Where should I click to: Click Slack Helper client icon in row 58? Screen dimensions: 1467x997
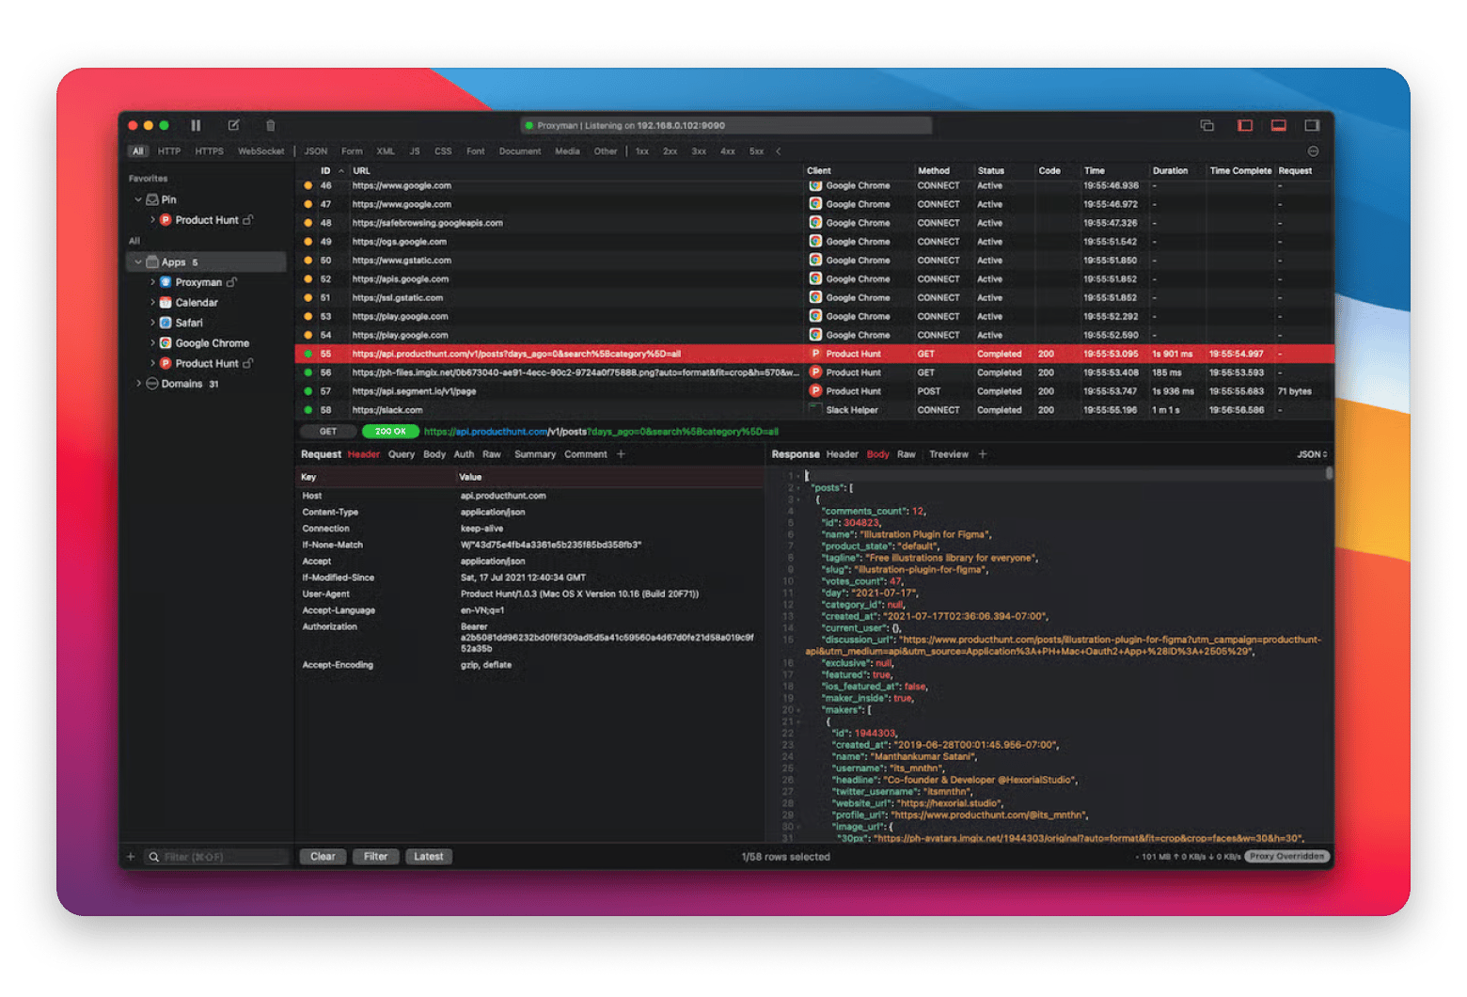pos(815,409)
